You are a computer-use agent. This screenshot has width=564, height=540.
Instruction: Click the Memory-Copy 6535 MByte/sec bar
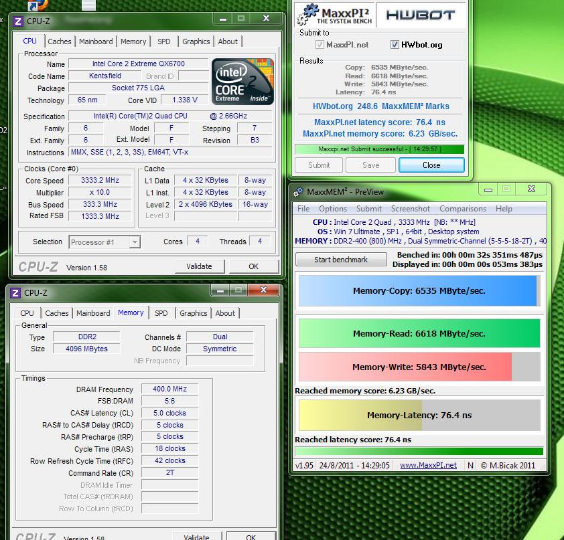(x=419, y=291)
